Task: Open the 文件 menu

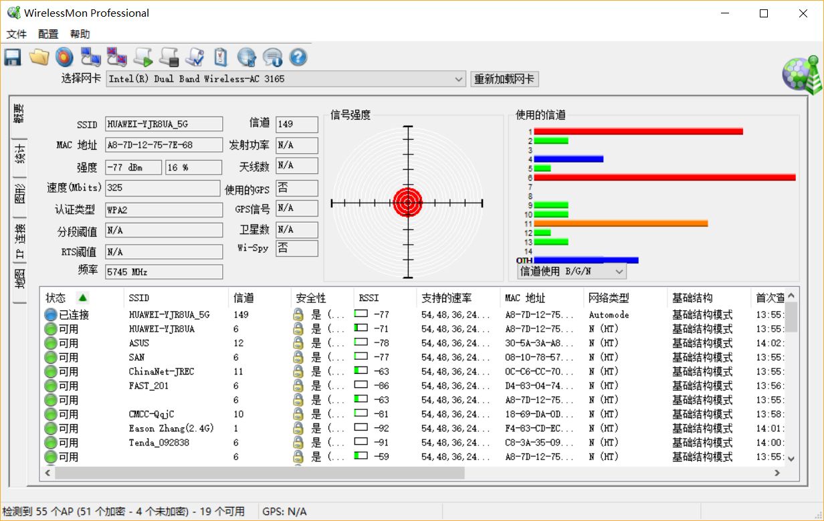Action: (17, 34)
